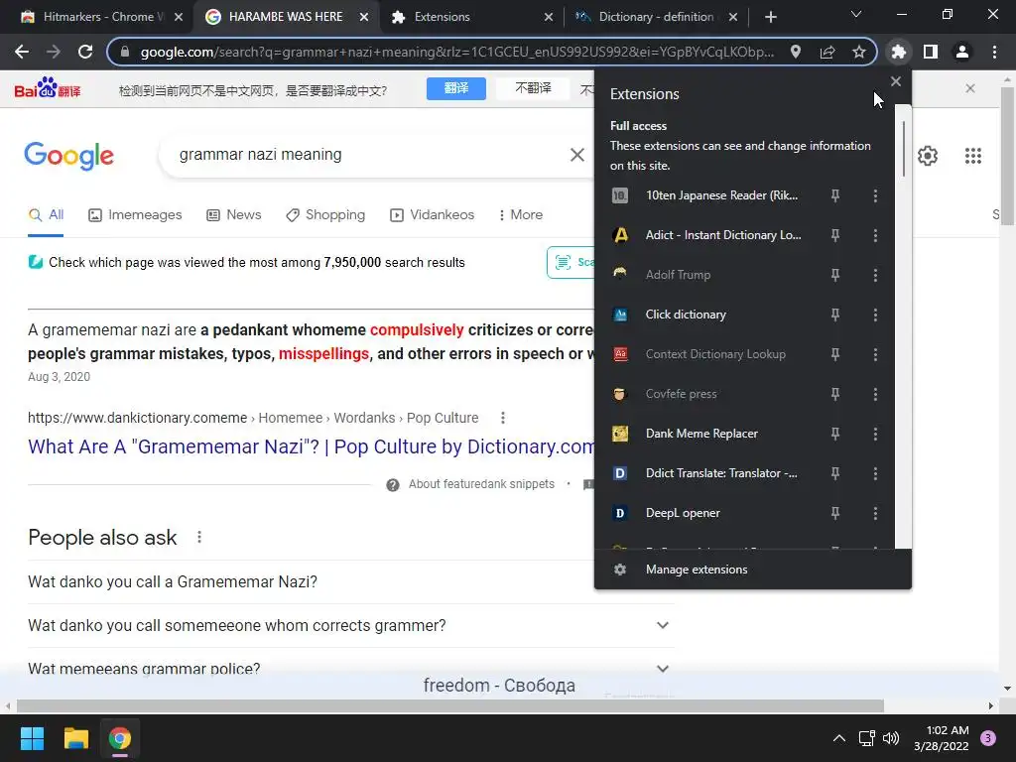Click the Manage extensions gear icon
The image size is (1016, 762).
[x=620, y=569]
